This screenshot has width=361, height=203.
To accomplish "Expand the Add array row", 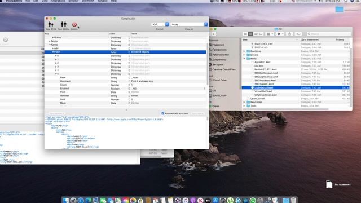I will (52, 48).
